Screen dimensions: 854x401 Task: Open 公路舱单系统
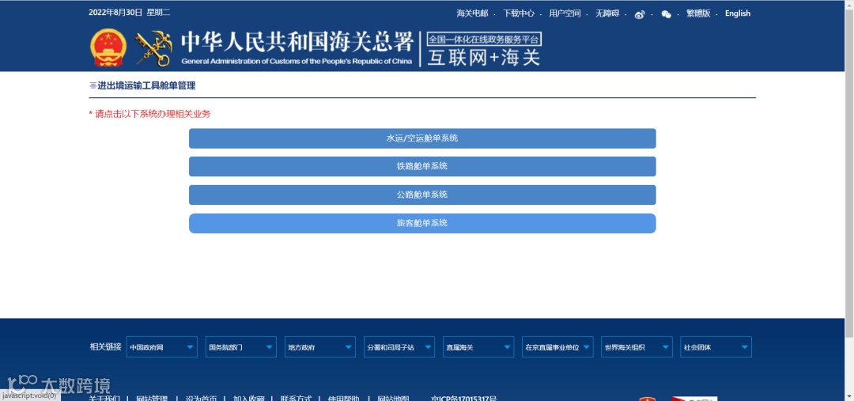click(x=422, y=195)
